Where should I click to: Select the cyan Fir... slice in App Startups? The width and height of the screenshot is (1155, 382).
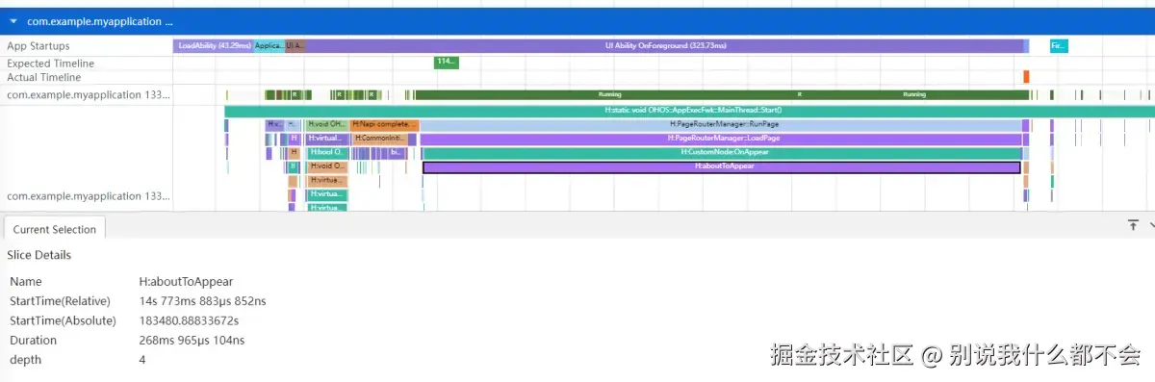pyautogui.click(x=1059, y=45)
